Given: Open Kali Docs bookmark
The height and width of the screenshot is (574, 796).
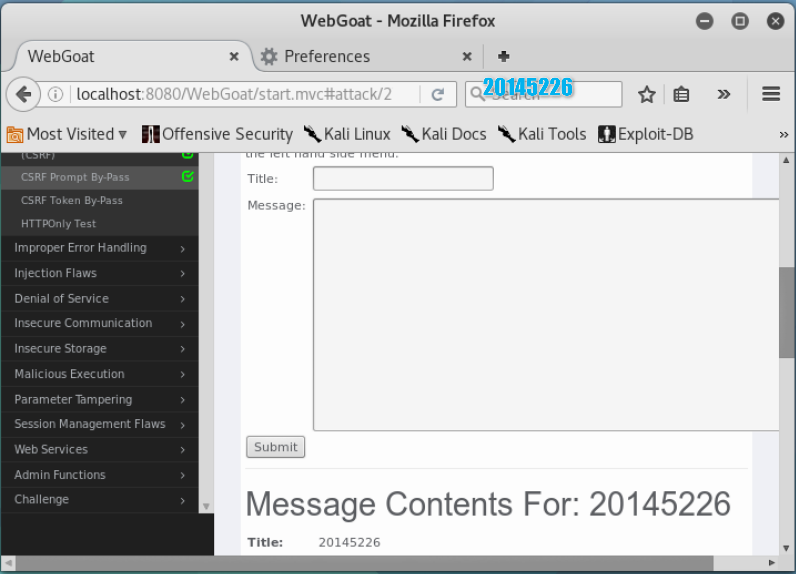Looking at the screenshot, I should tap(444, 134).
